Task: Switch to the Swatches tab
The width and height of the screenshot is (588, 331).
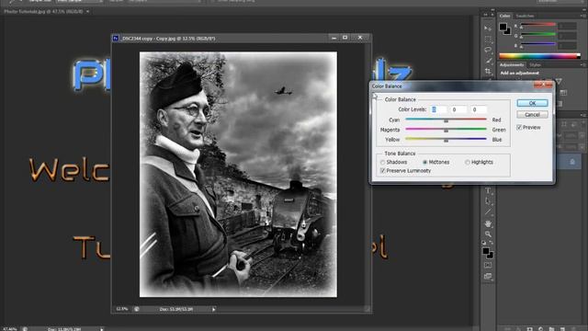Action: coord(525,16)
